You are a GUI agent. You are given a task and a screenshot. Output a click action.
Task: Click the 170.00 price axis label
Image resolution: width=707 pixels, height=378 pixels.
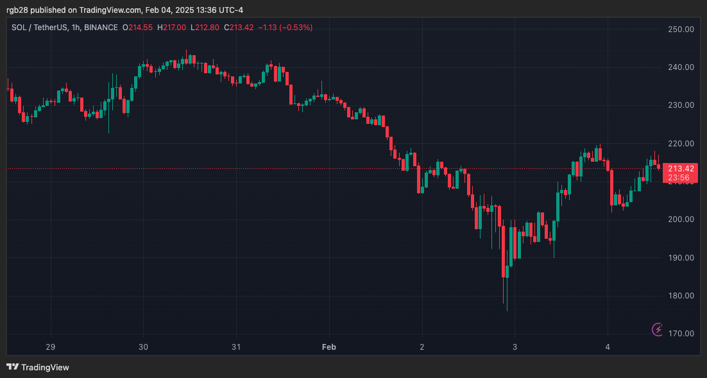pyautogui.click(x=681, y=334)
